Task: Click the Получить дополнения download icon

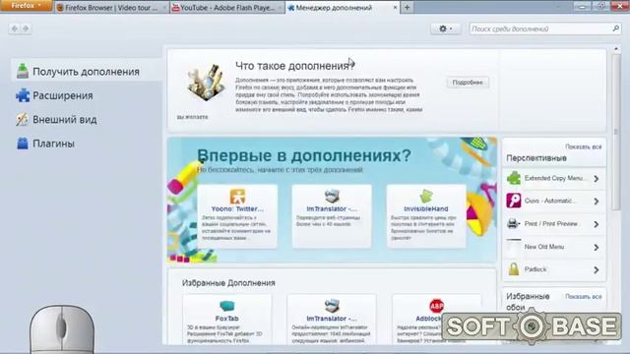Action: click(23, 71)
